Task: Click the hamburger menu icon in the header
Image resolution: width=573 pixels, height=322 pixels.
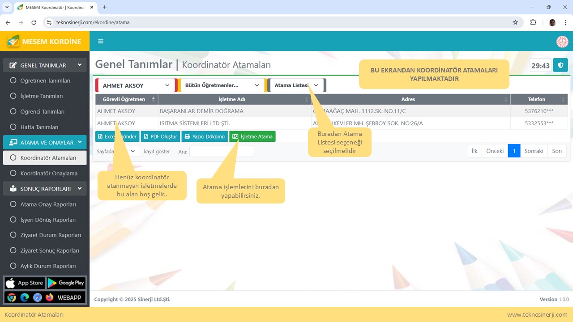Action: tap(101, 41)
